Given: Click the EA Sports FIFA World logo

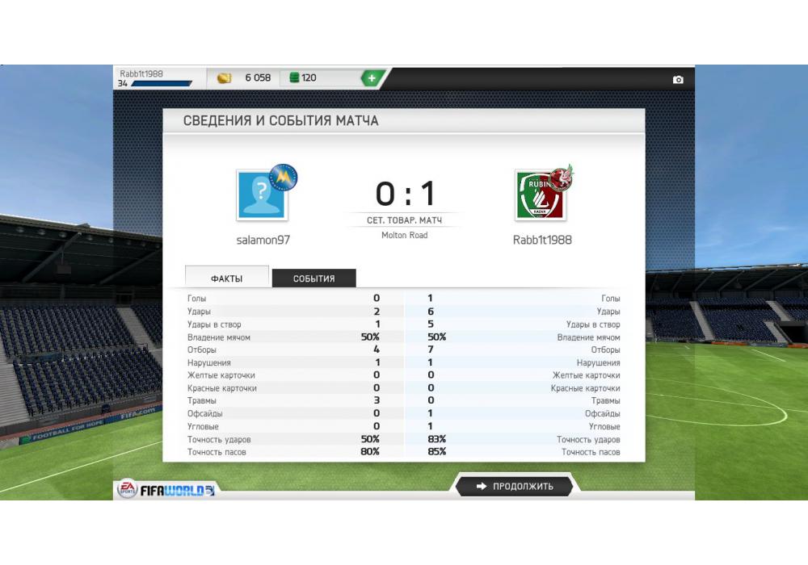Looking at the screenshot, I should tap(166, 489).
